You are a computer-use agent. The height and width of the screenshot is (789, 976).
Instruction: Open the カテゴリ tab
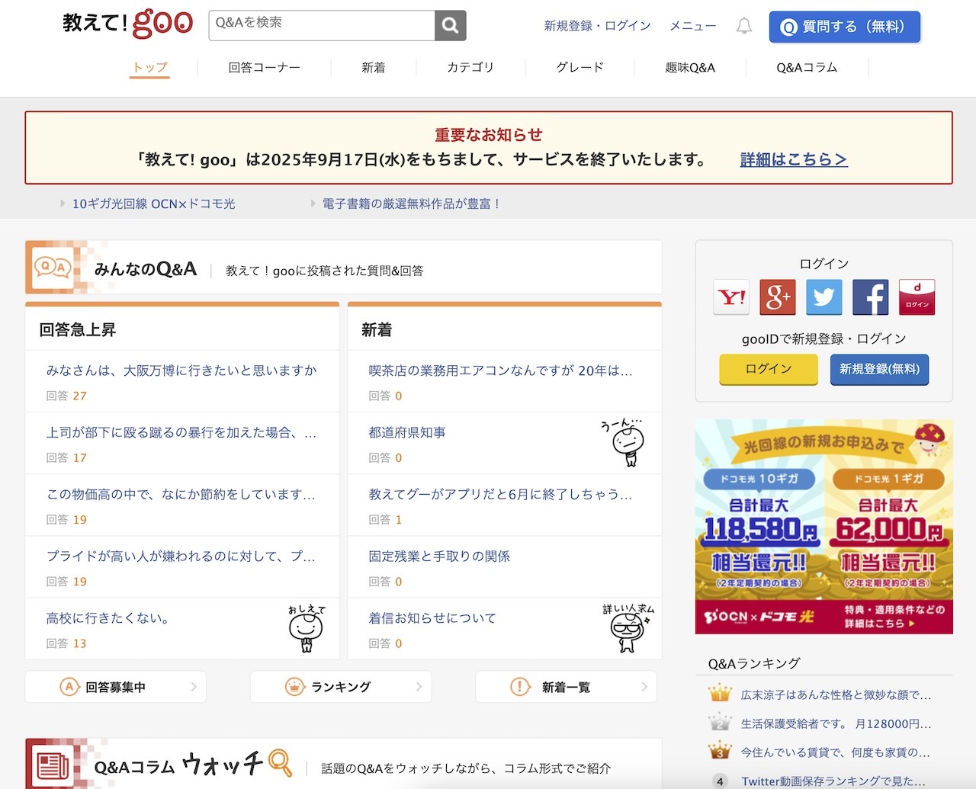[x=470, y=67]
